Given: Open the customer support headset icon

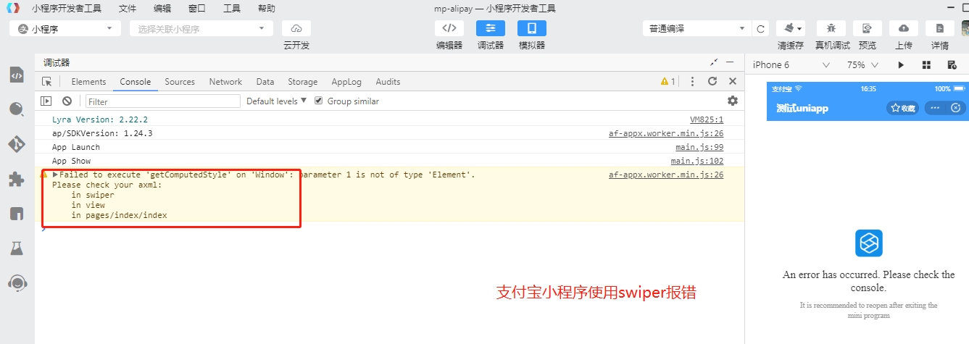Looking at the screenshot, I should 17,282.
